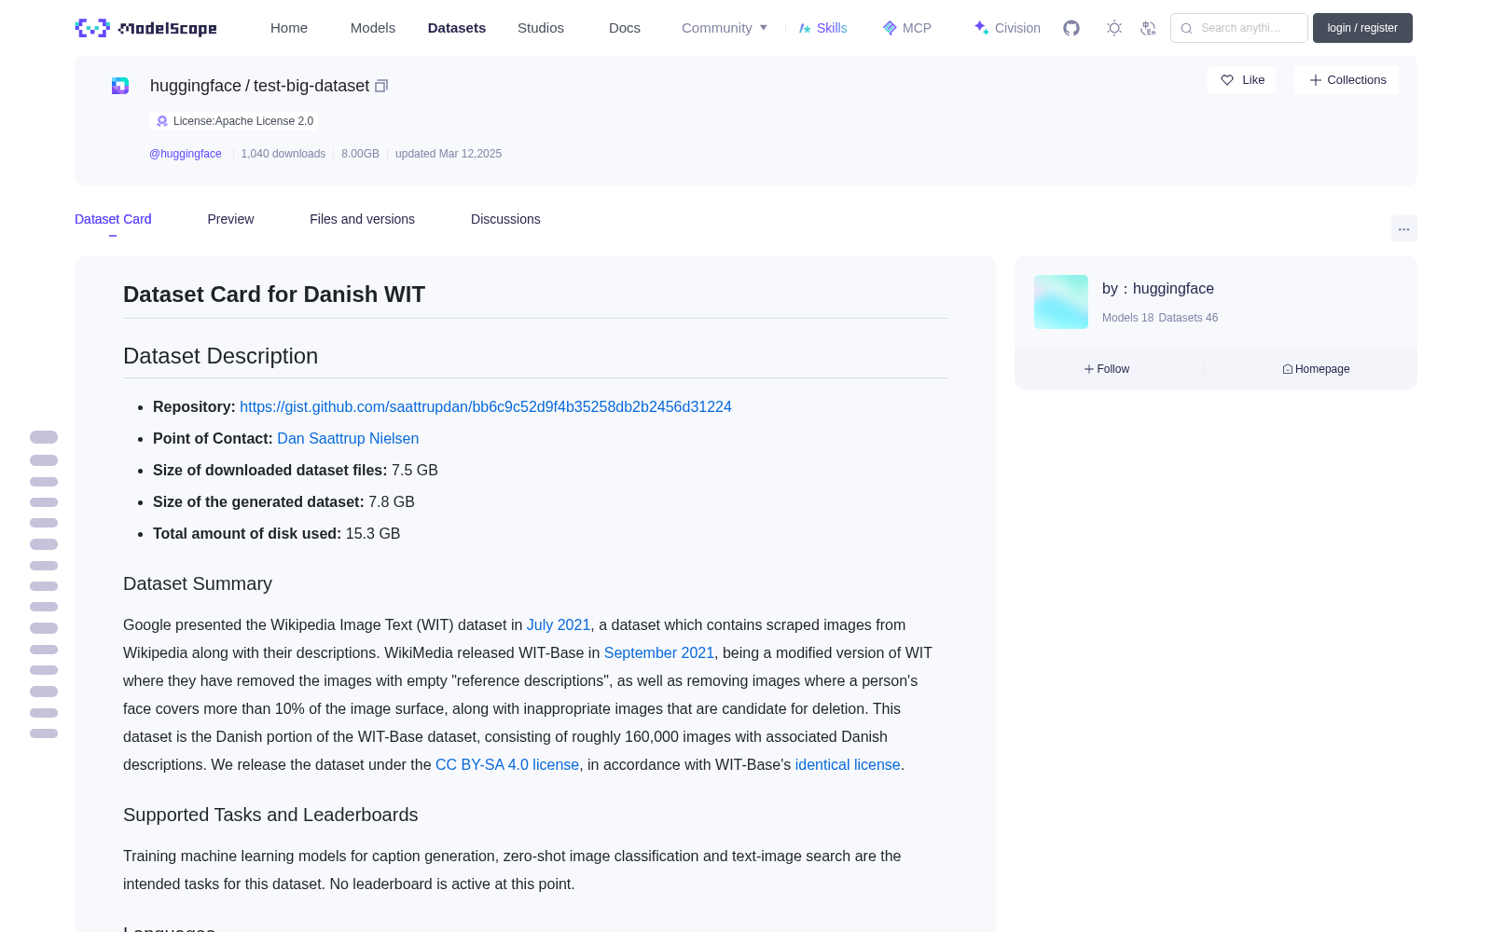Image resolution: width=1492 pixels, height=932 pixels.
Task: Switch to the Discussions tab
Action: 505,219
